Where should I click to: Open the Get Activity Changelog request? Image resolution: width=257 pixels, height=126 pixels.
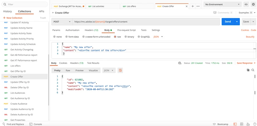point(25,49)
